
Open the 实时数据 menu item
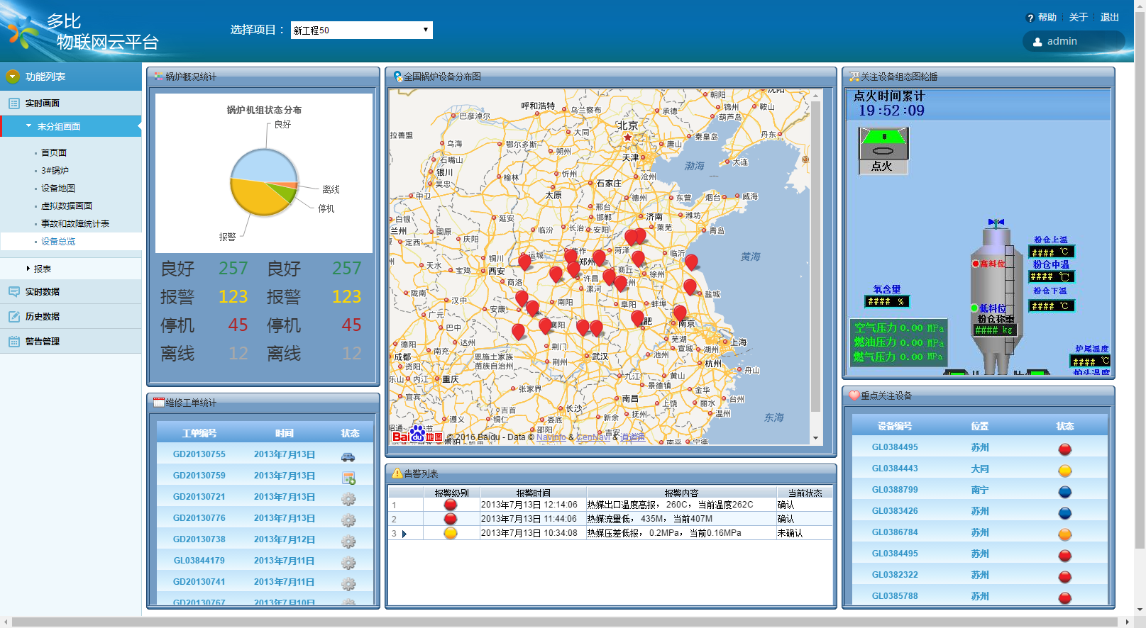(43, 291)
